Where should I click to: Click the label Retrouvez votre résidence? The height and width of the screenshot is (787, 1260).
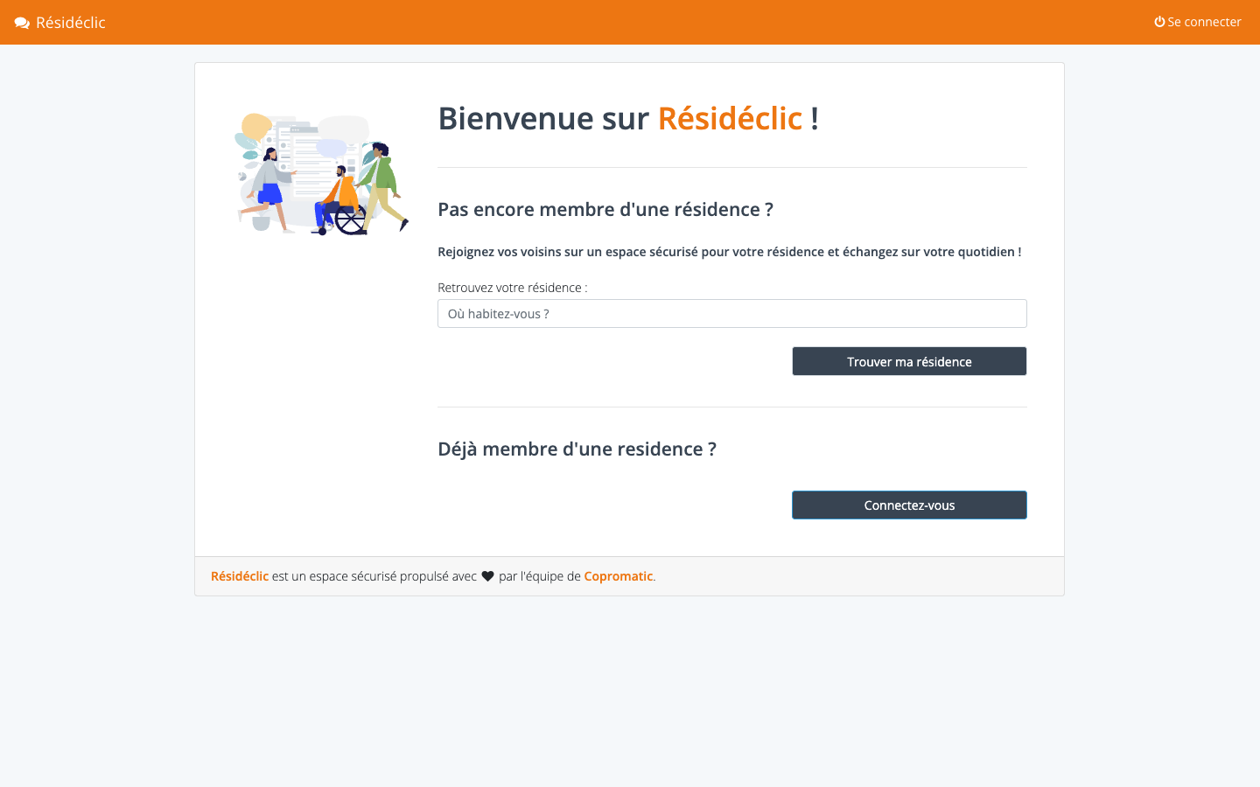pyautogui.click(x=513, y=287)
